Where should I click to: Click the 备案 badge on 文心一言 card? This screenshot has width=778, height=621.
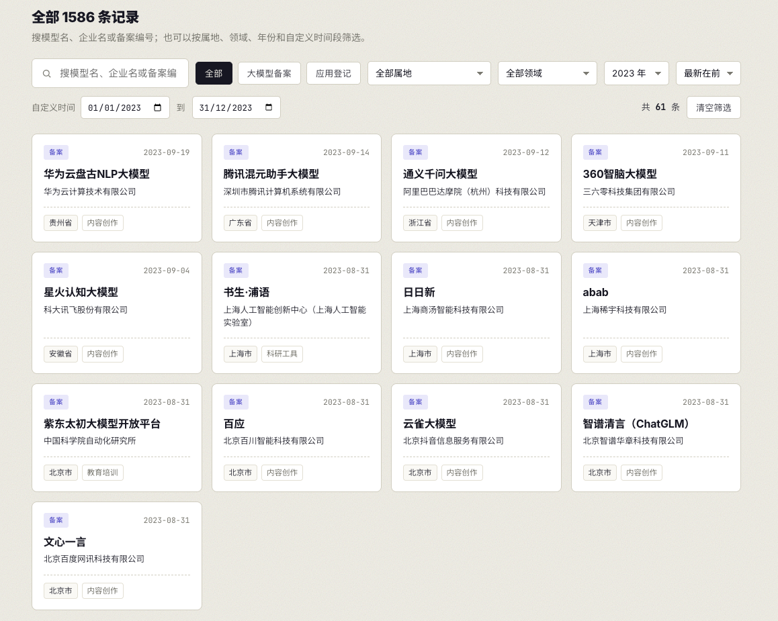(56, 520)
